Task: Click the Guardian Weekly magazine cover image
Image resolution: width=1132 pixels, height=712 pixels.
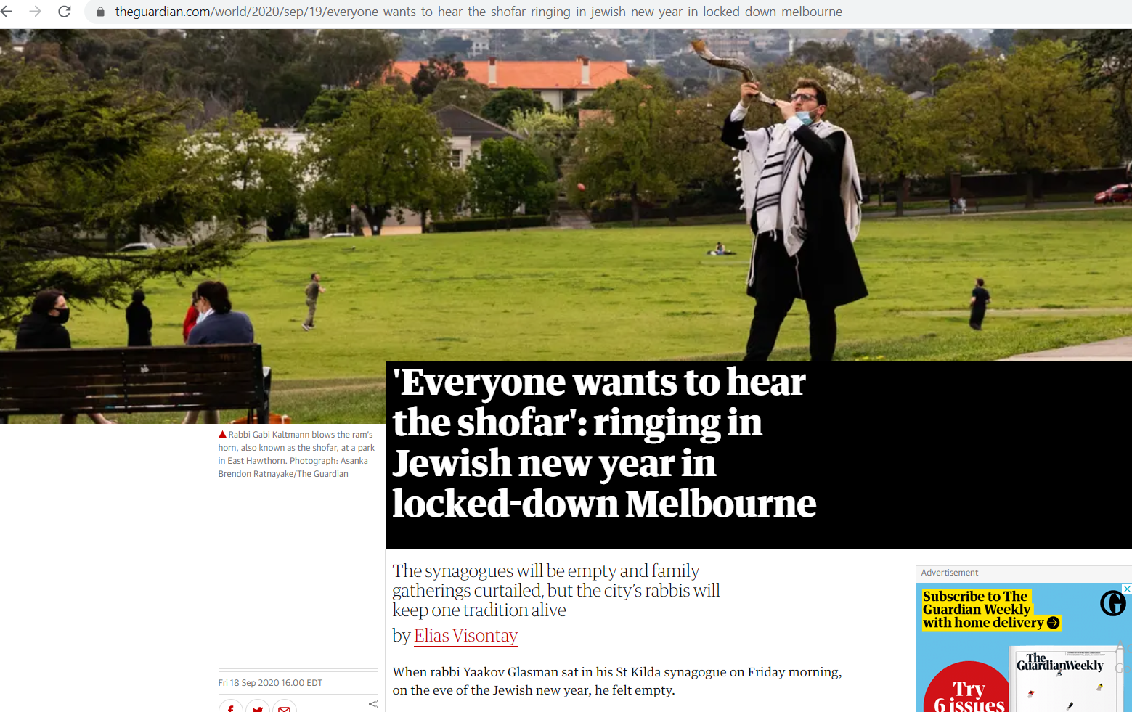Action: coord(1064,679)
